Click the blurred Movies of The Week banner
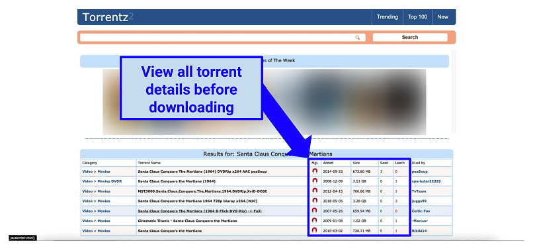Viewport: 533px width, 249px height. coord(264,102)
